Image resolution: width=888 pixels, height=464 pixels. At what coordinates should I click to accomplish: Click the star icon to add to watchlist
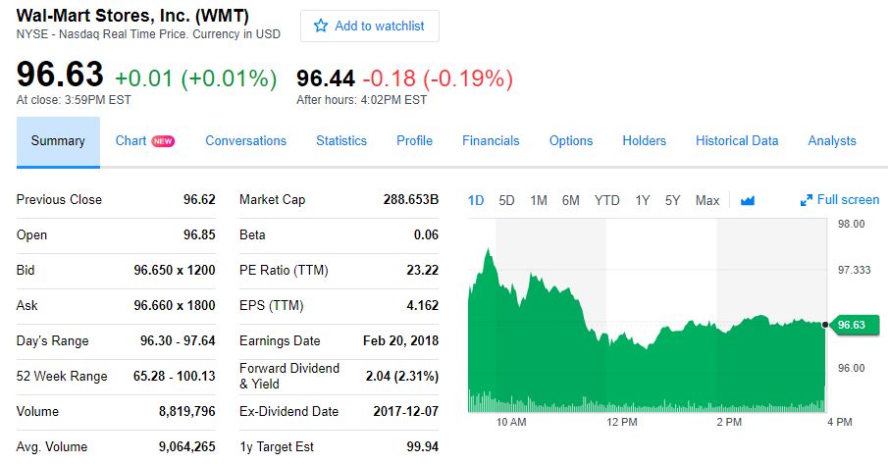[x=320, y=26]
